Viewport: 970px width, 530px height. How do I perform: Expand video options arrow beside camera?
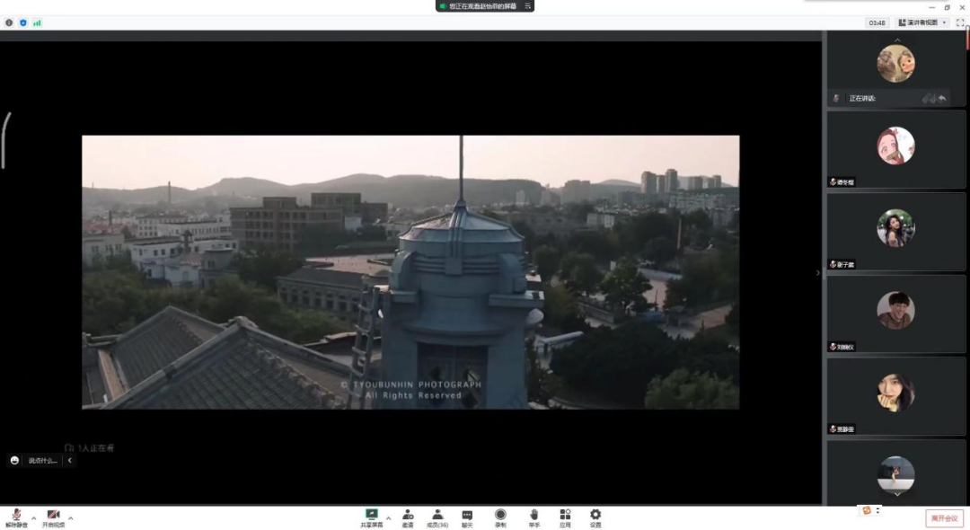click(71, 517)
